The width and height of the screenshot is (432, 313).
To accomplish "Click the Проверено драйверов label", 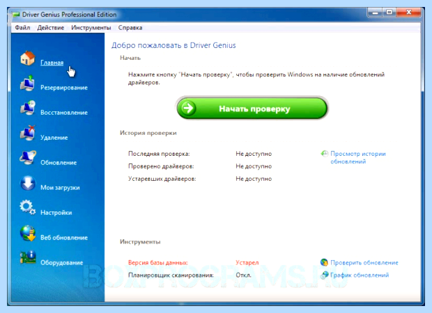I will 161,166.
